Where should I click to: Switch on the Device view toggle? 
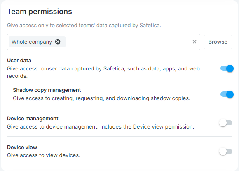point(226,152)
